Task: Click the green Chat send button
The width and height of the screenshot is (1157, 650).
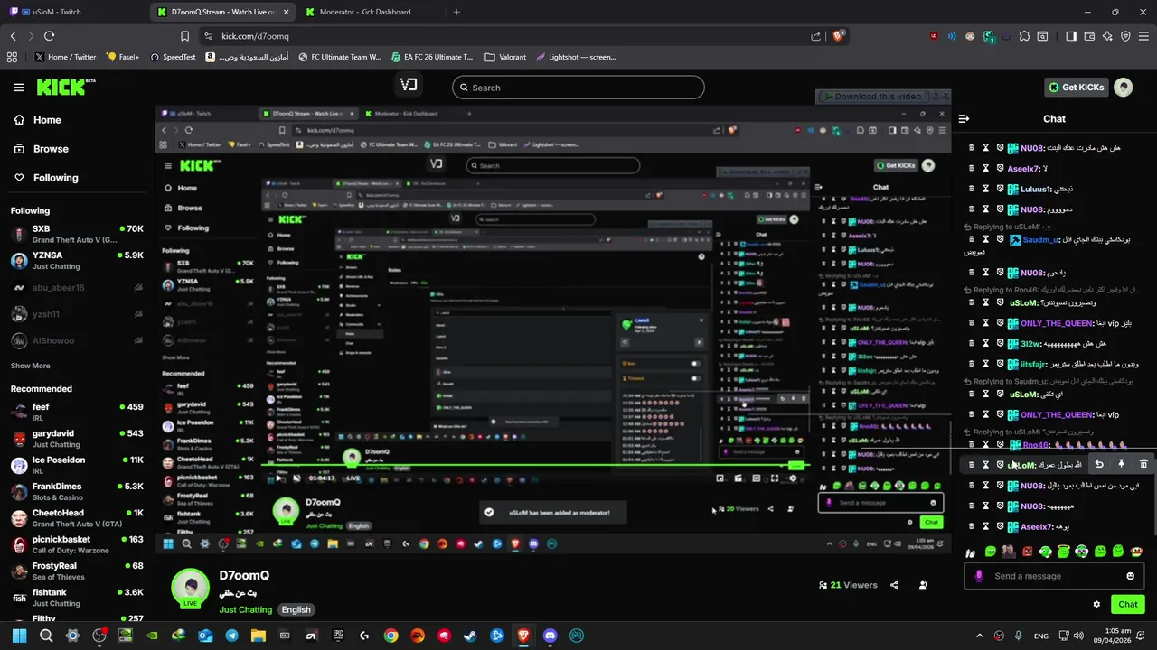Action: coord(1128,605)
